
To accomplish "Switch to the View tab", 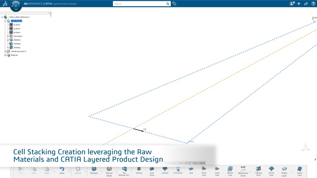I will pyautogui.click(x=181, y=163).
